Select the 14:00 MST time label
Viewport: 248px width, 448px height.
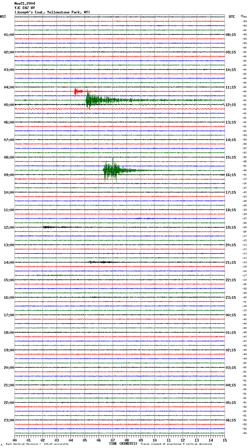point(9,263)
